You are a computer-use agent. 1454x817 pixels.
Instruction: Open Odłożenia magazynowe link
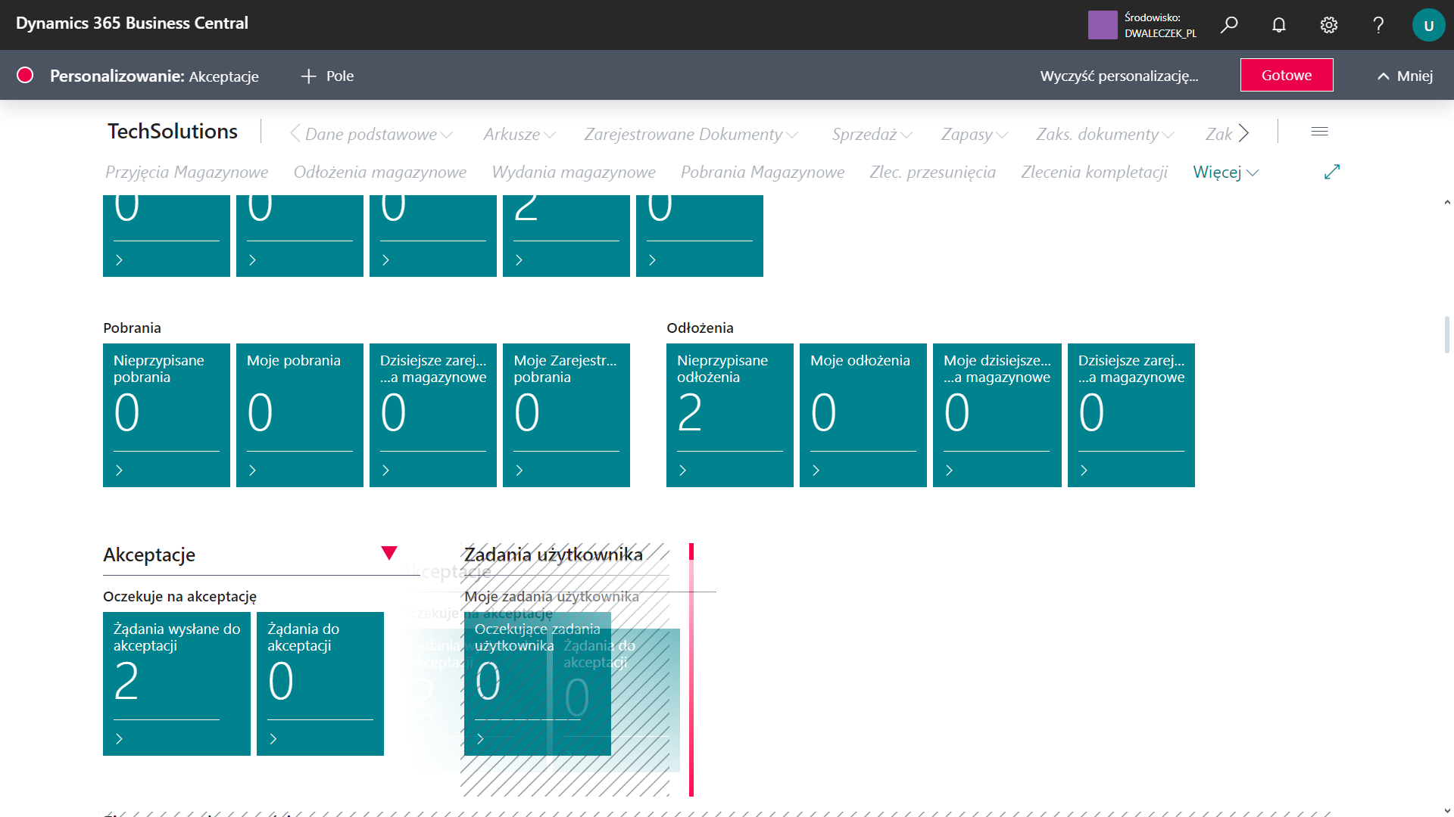point(380,172)
